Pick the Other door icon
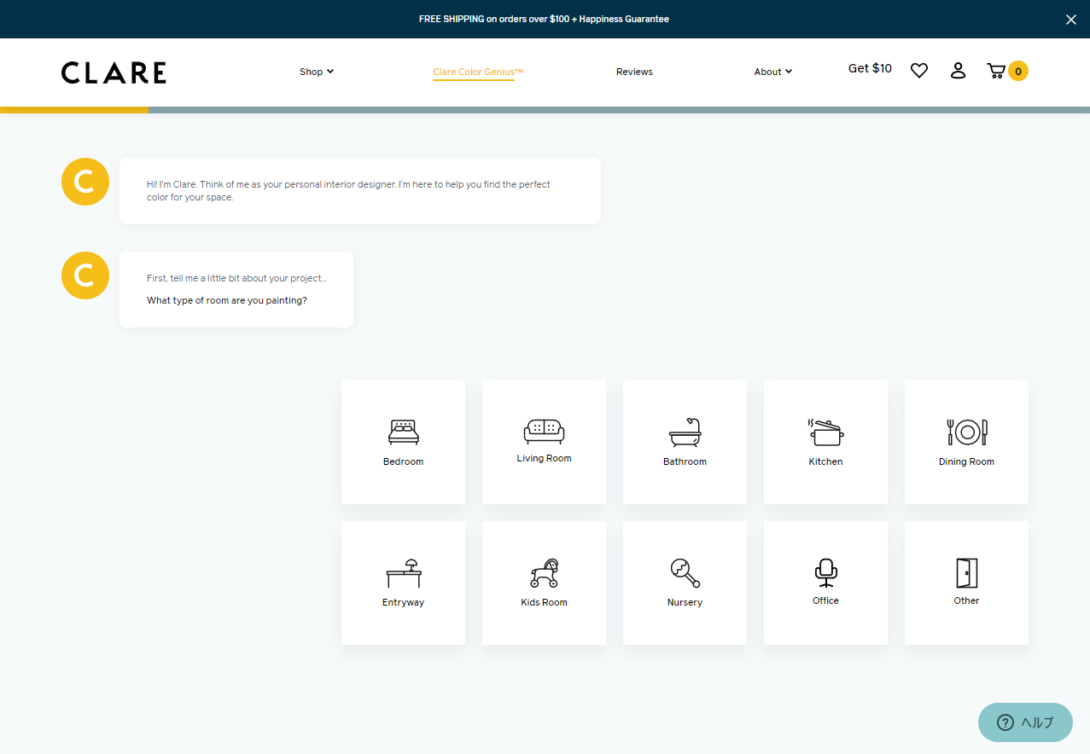 pyautogui.click(x=966, y=572)
